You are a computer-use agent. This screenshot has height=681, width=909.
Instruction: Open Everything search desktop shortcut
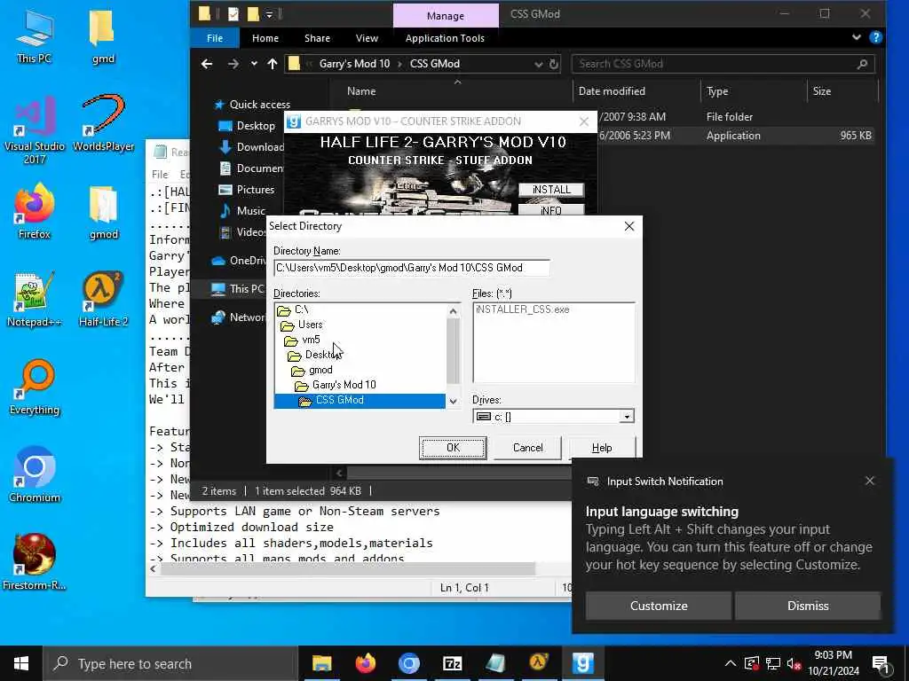(35, 387)
